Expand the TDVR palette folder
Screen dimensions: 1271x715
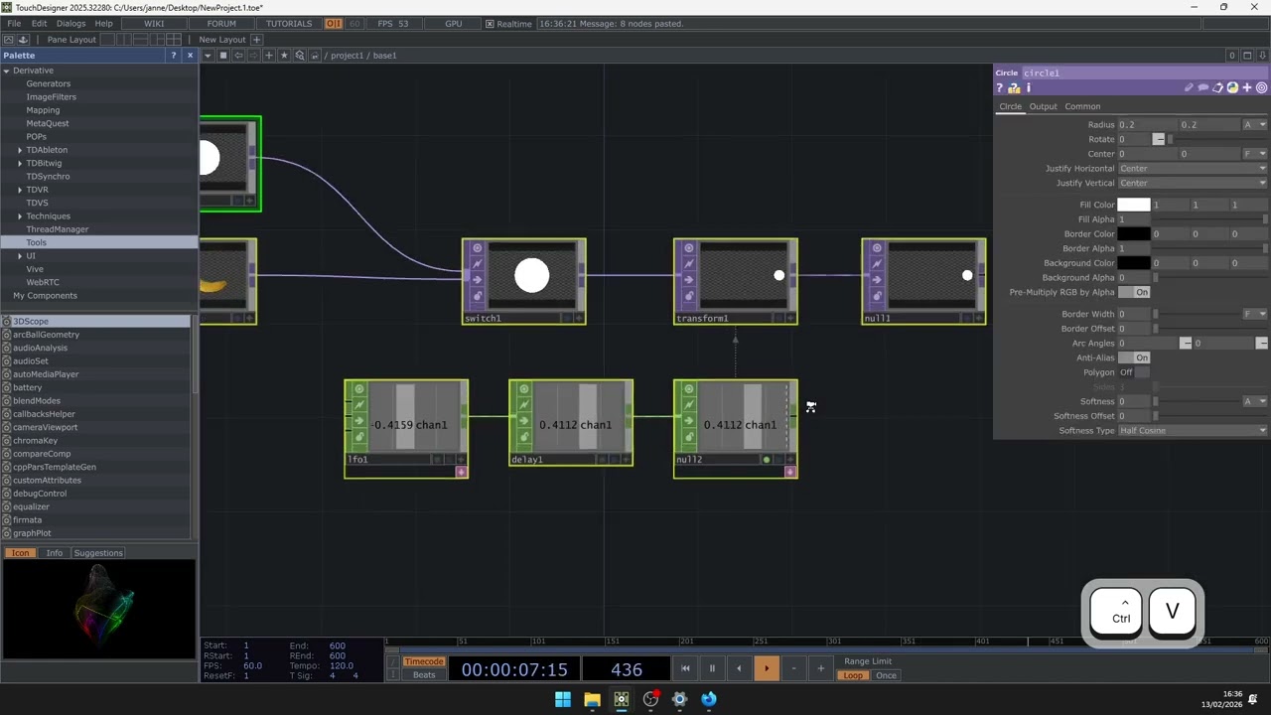click(20, 190)
